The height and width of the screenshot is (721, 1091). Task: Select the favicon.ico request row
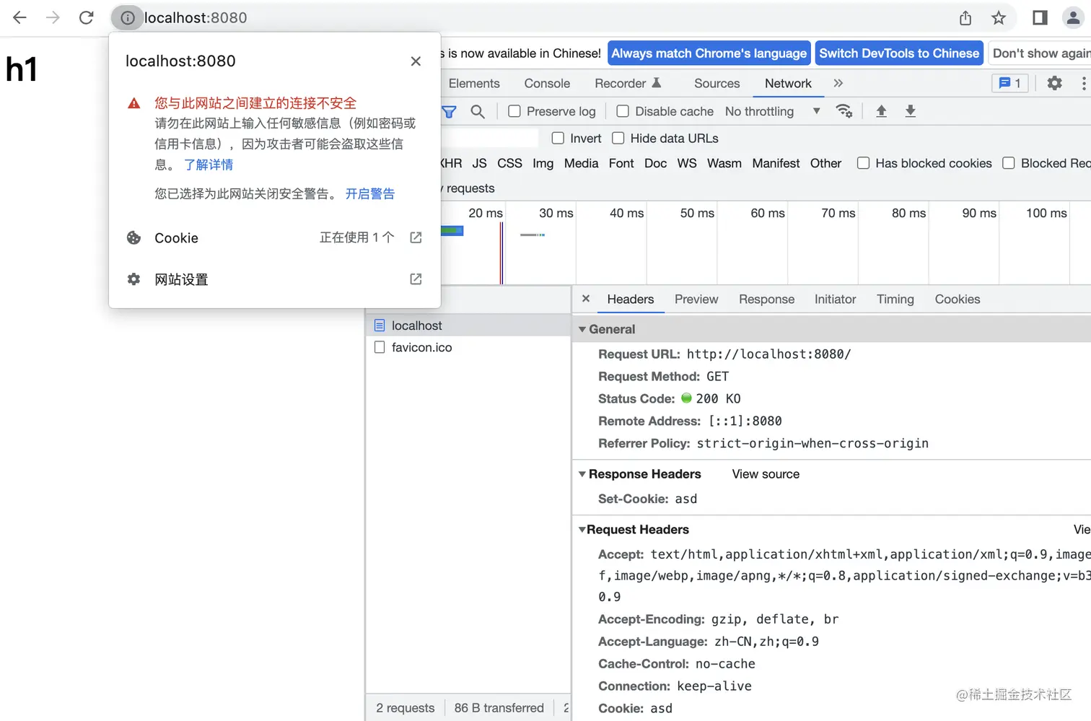468,348
